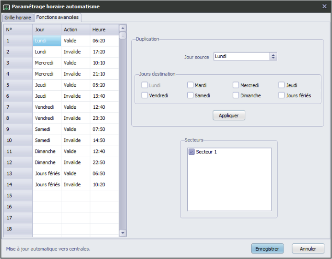The width and height of the screenshot is (332, 259).
Task: Click the empty Jour cell in row 16
Action: [x=47, y=206]
